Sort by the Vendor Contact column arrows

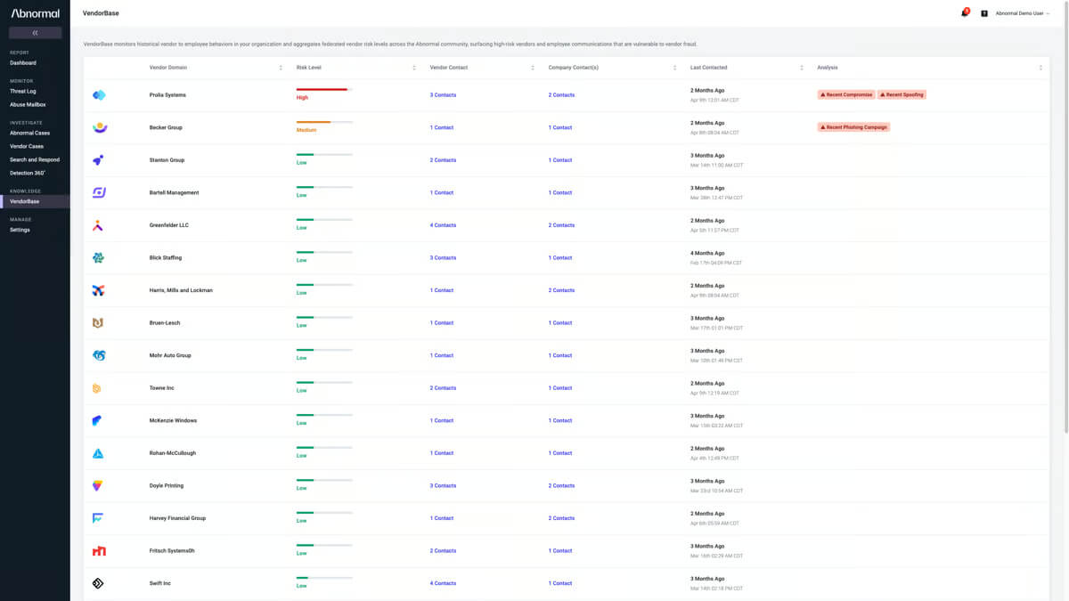coord(533,68)
